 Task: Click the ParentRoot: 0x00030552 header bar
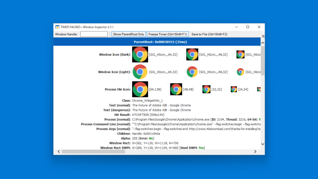click(x=157, y=42)
